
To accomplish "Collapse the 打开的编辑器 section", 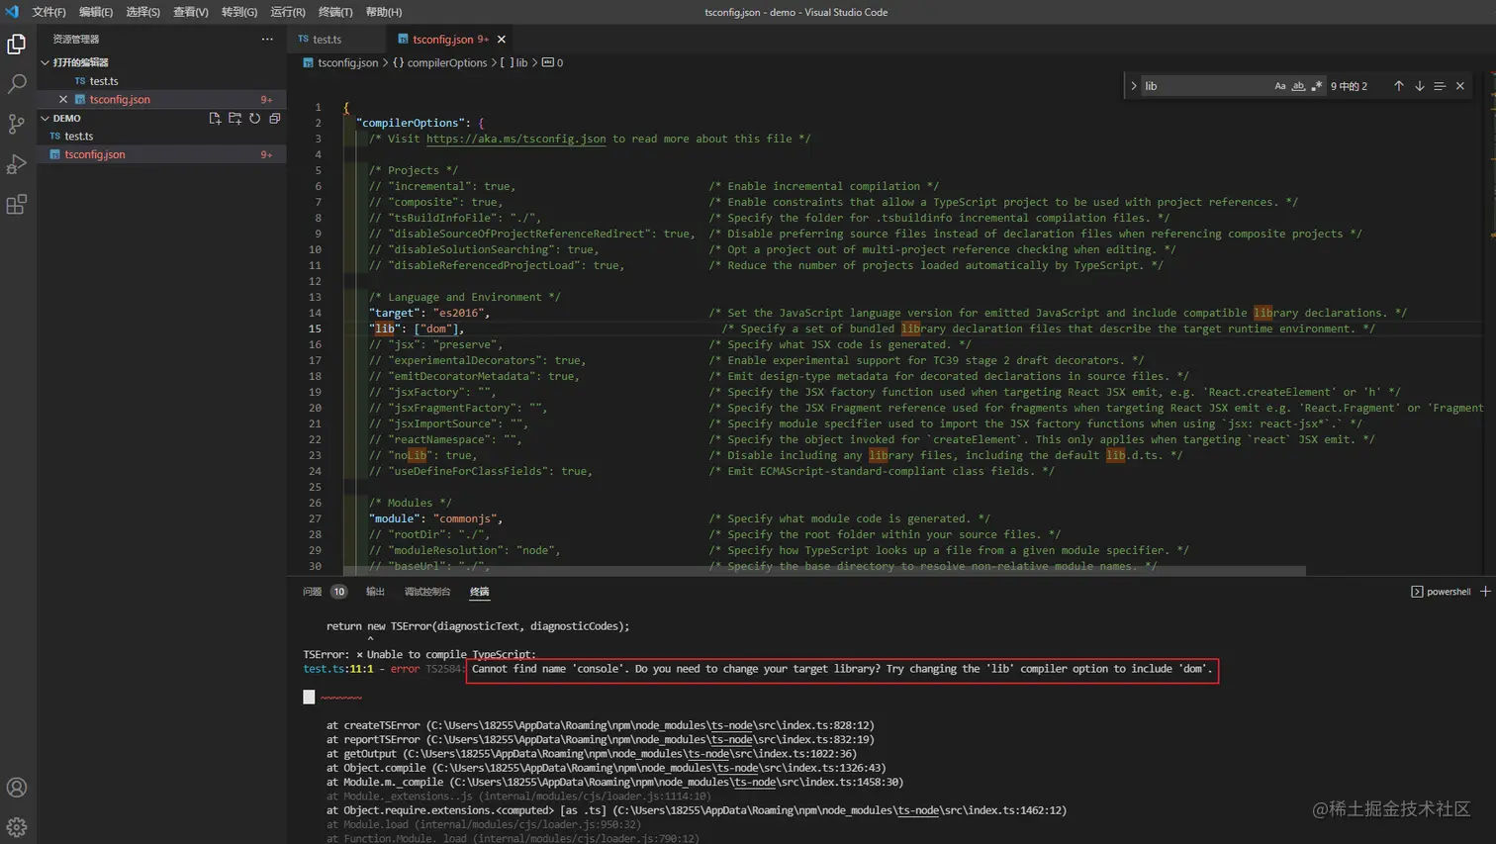I will click(x=46, y=62).
